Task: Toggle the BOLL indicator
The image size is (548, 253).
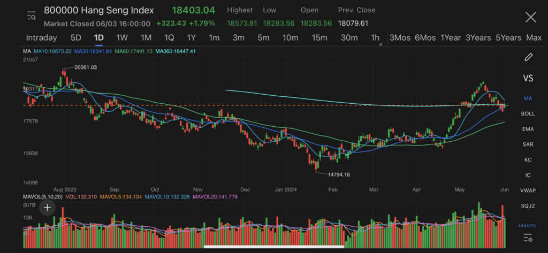Action: (528, 113)
